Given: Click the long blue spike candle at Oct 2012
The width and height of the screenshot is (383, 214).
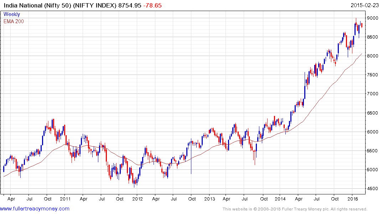Looking at the screenshot, I should [191, 157].
